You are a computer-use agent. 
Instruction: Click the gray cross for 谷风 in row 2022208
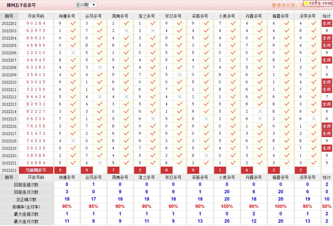pyautogui.click(x=100, y=68)
